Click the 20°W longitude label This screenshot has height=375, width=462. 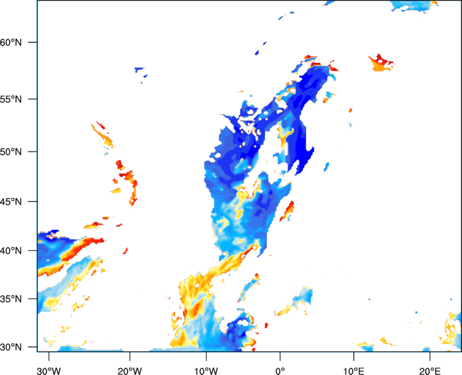click(129, 371)
